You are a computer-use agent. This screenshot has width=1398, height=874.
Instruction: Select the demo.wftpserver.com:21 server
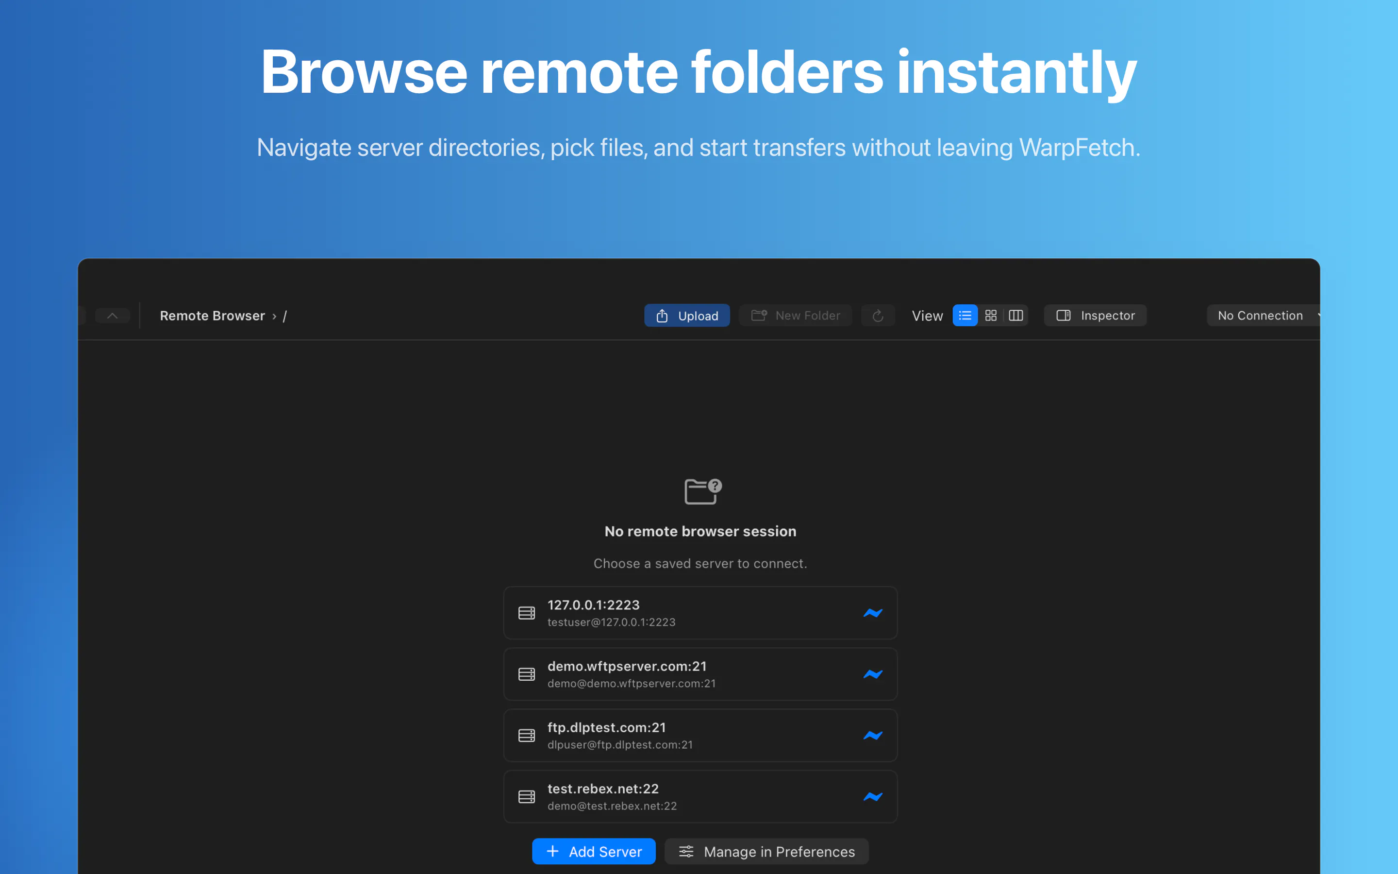700,674
